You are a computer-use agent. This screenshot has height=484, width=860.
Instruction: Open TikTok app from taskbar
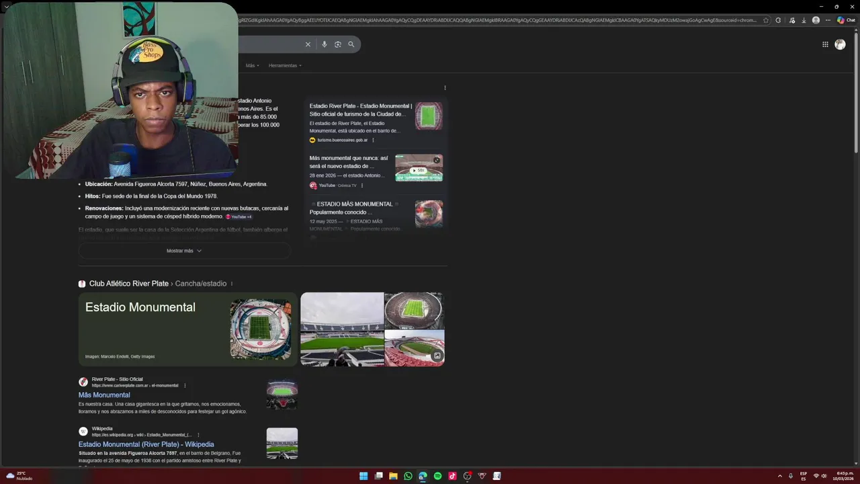[x=452, y=476]
